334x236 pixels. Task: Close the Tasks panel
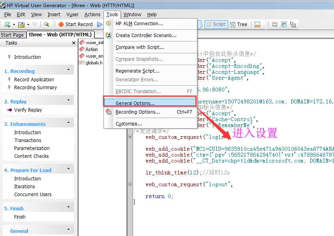74,43
